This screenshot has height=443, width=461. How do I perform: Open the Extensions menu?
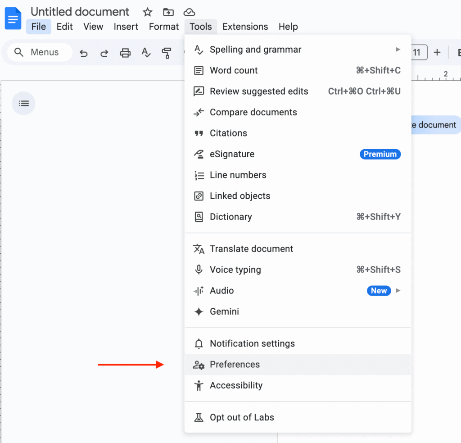(x=245, y=27)
